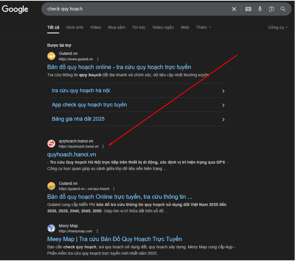Open Google Lens image search icon
This screenshot has height=261, width=295.
(271, 9)
